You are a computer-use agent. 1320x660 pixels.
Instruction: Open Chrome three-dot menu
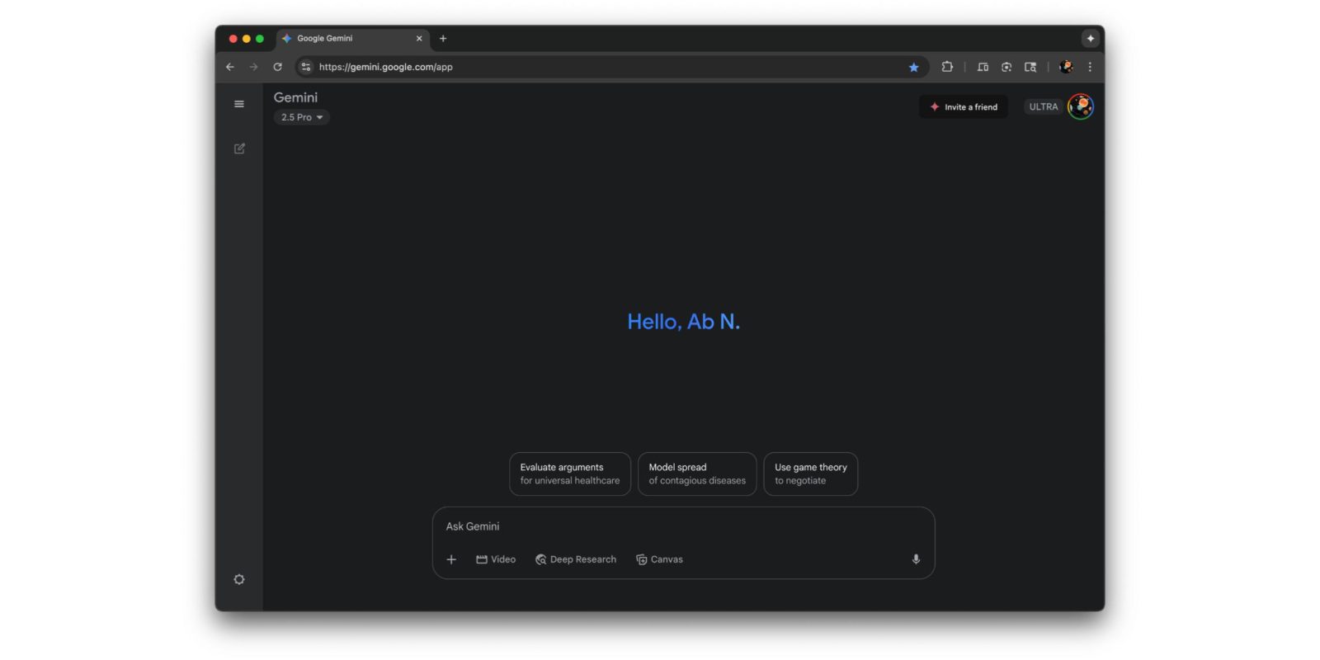pos(1090,67)
